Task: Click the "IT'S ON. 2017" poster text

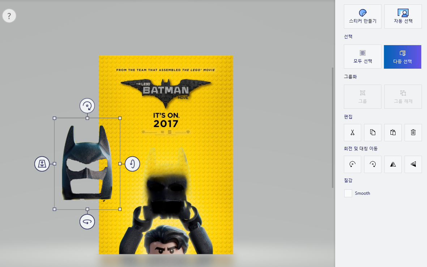Action: click(166, 120)
